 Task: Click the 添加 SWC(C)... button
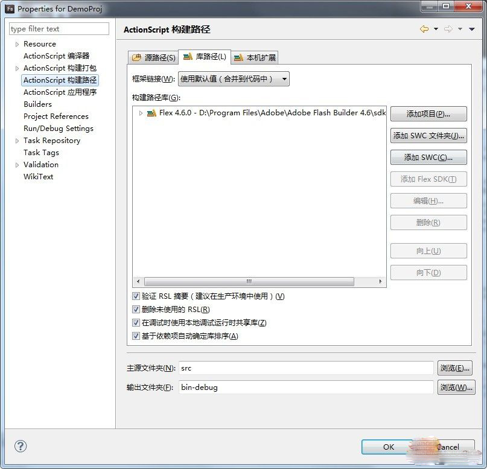pyautogui.click(x=428, y=158)
